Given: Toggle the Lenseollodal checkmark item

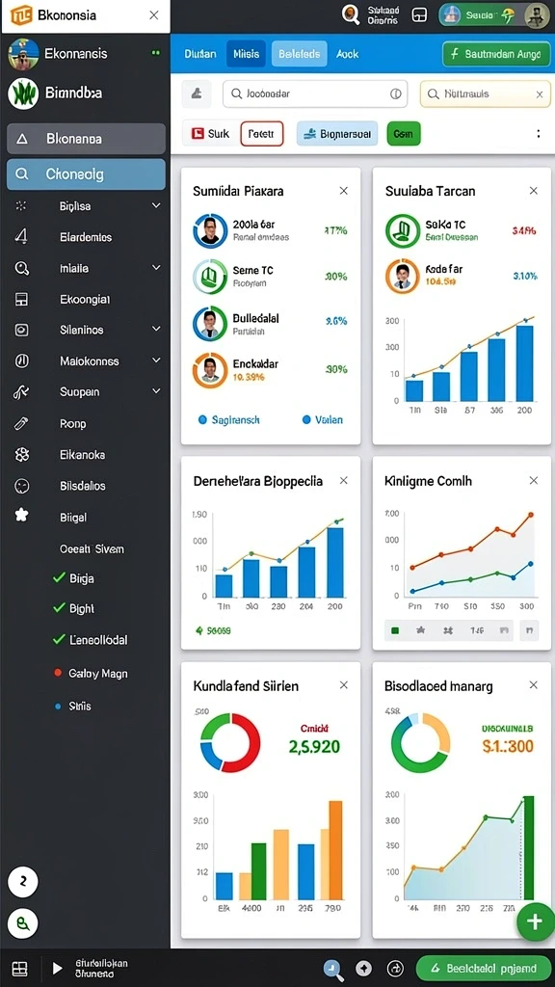Looking at the screenshot, I should [90, 640].
